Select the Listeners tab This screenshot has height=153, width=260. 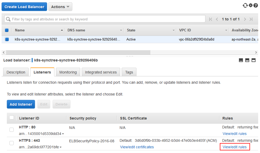42,72
